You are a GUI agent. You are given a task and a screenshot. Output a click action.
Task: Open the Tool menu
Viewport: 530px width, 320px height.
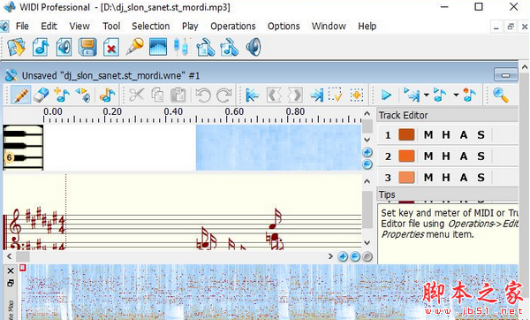pos(111,26)
